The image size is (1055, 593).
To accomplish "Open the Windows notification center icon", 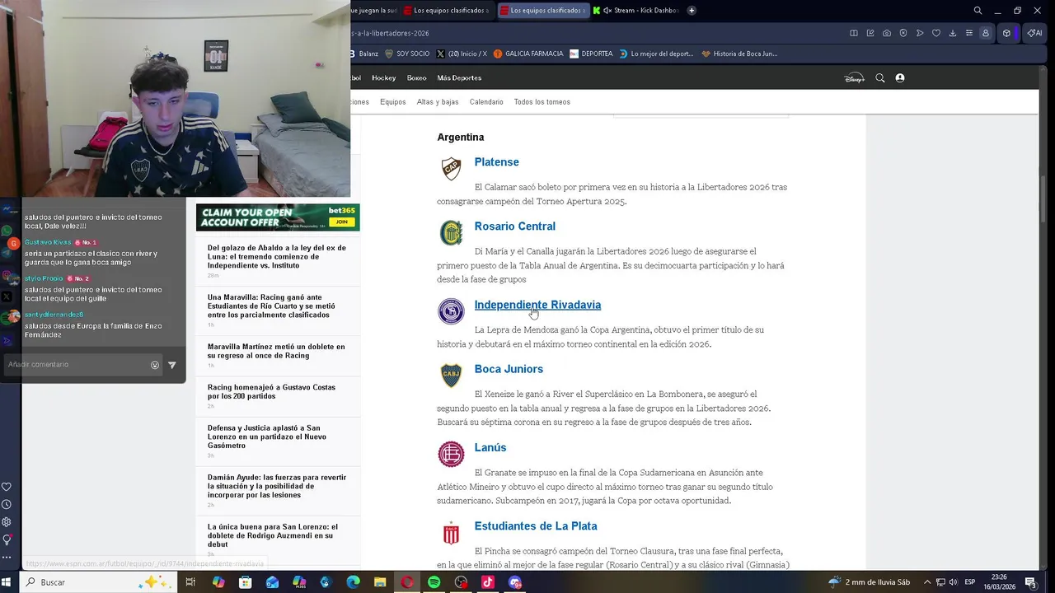I will pyautogui.click(x=1030, y=582).
